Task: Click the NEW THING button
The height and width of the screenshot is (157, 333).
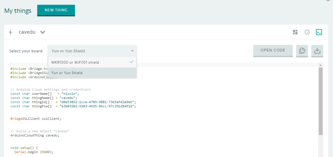Action: click(56, 10)
